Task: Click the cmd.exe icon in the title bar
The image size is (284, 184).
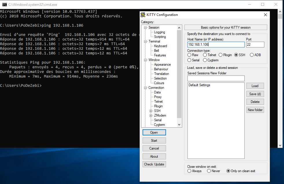Action: [5, 5]
